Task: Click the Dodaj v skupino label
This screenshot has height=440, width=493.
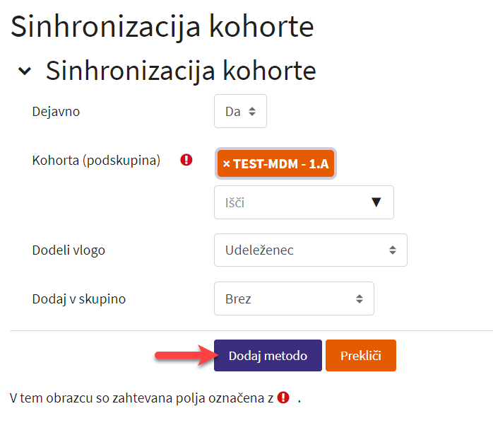Action: [x=79, y=299]
